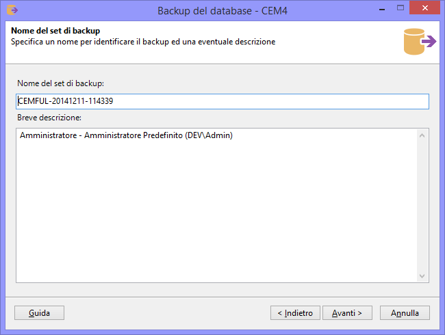Click the 'Breve descrizione:' label
Screen dimensions: 445x335
tap(49, 118)
